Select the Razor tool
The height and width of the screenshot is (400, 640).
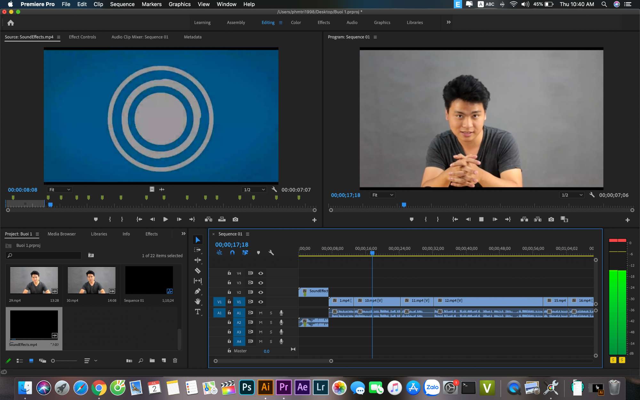(198, 270)
